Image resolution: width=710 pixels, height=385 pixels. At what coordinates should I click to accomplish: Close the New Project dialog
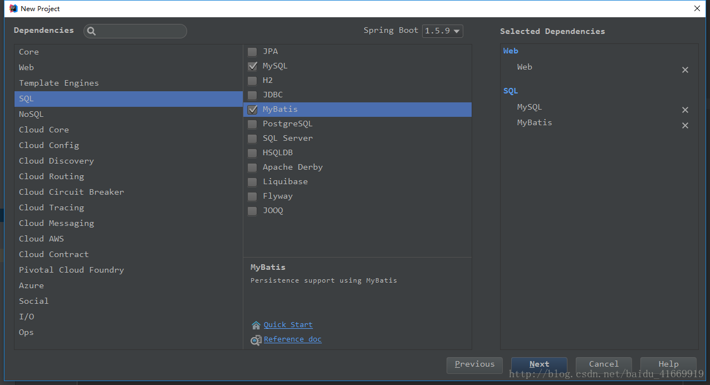697,8
